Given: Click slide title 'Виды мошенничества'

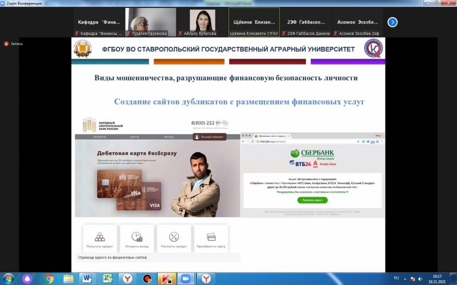Looking at the screenshot, I should coord(226,78).
